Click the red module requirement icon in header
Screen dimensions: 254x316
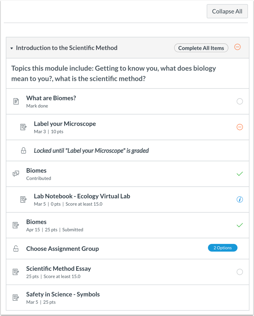[238, 47]
